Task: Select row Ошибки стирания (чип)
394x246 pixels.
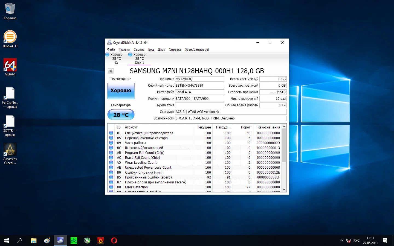Action: 195,172
